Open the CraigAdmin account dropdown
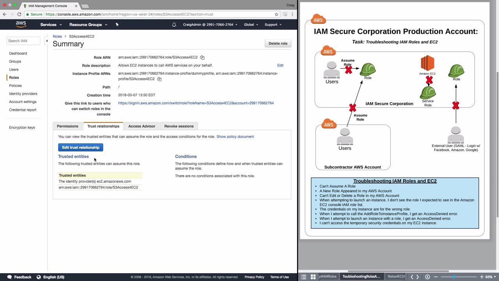 (x=211, y=25)
